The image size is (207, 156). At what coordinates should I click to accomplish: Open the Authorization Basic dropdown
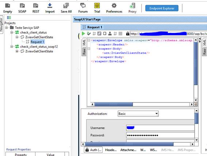pos(138,114)
